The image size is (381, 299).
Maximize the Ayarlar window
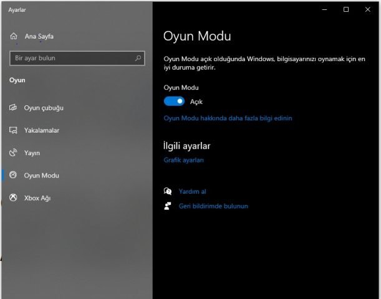(346, 9)
